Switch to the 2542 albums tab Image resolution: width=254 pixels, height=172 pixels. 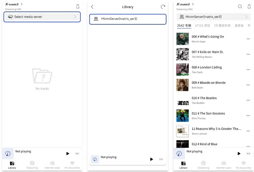pyautogui.click(x=184, y=26)
